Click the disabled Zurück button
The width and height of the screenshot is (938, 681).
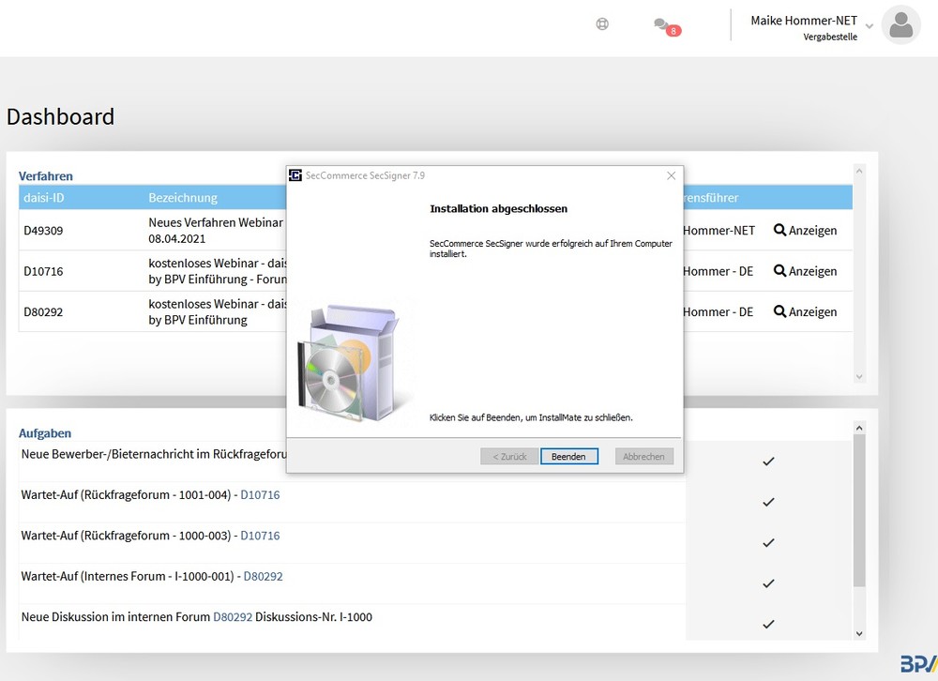pos(509,457)
